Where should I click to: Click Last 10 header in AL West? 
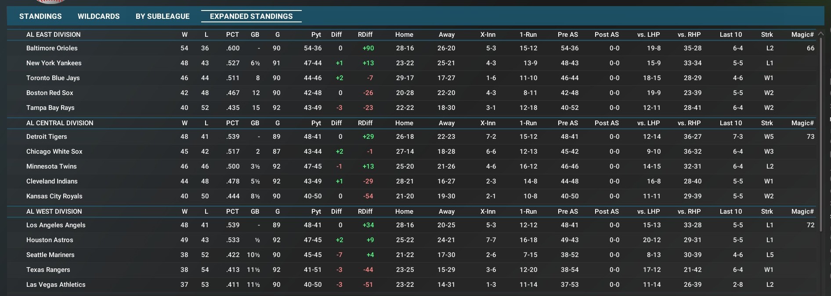click(x=730, y=211)
